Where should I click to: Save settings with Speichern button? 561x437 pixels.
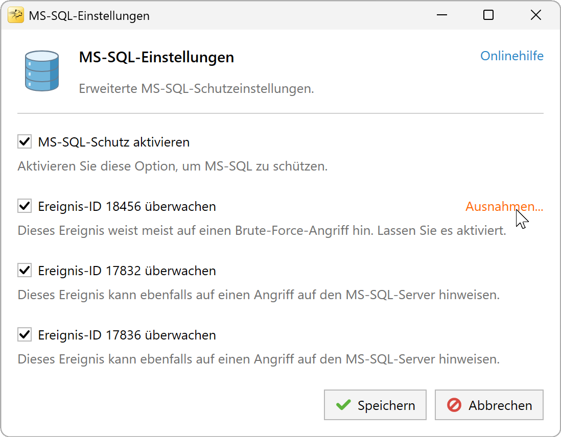pos(375,405)
